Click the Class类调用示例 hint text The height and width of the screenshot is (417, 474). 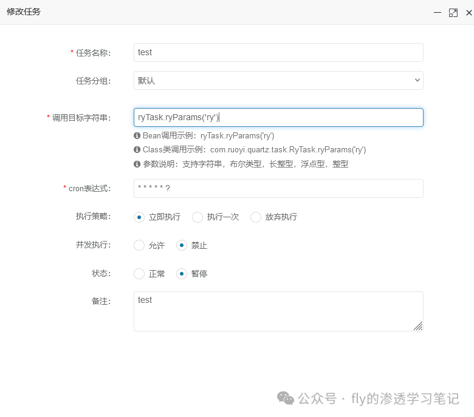tap(254, 149)
